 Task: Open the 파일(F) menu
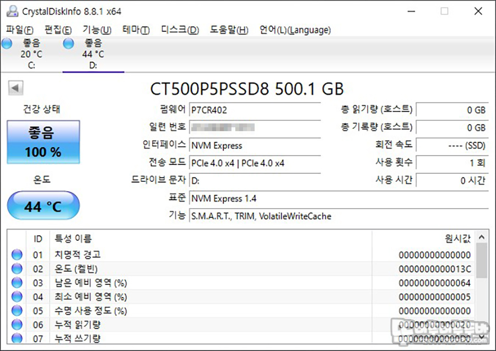click(20, 30)
